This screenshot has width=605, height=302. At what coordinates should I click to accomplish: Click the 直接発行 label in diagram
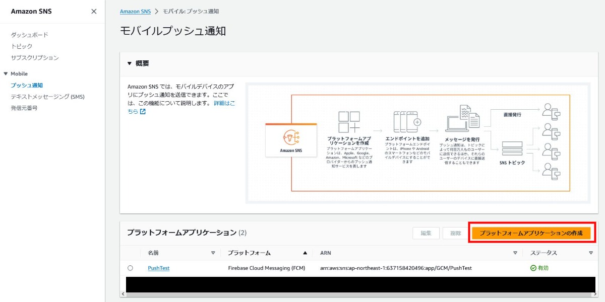(512, 115)
